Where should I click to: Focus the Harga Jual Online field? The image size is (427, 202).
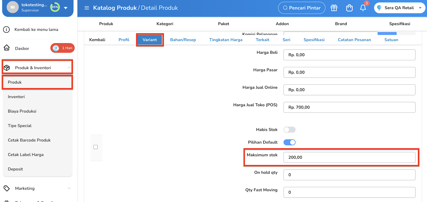349,90
